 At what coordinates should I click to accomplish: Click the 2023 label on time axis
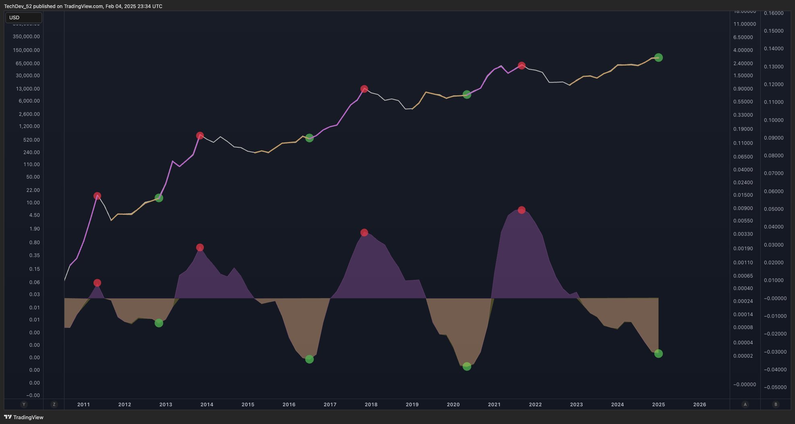577,405
